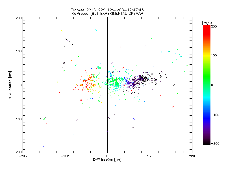Click the subtitle "RwPretec (8p) EXPERIMENTAL SKYMAP"

(107, 13)
